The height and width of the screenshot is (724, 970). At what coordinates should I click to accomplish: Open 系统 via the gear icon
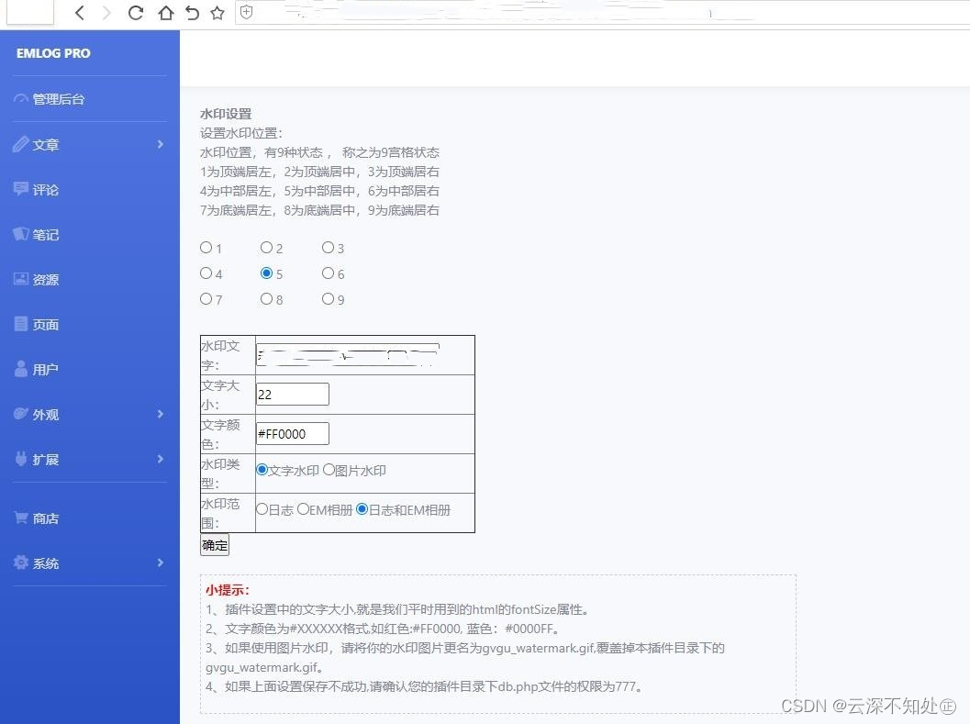[x=22, y=563]
